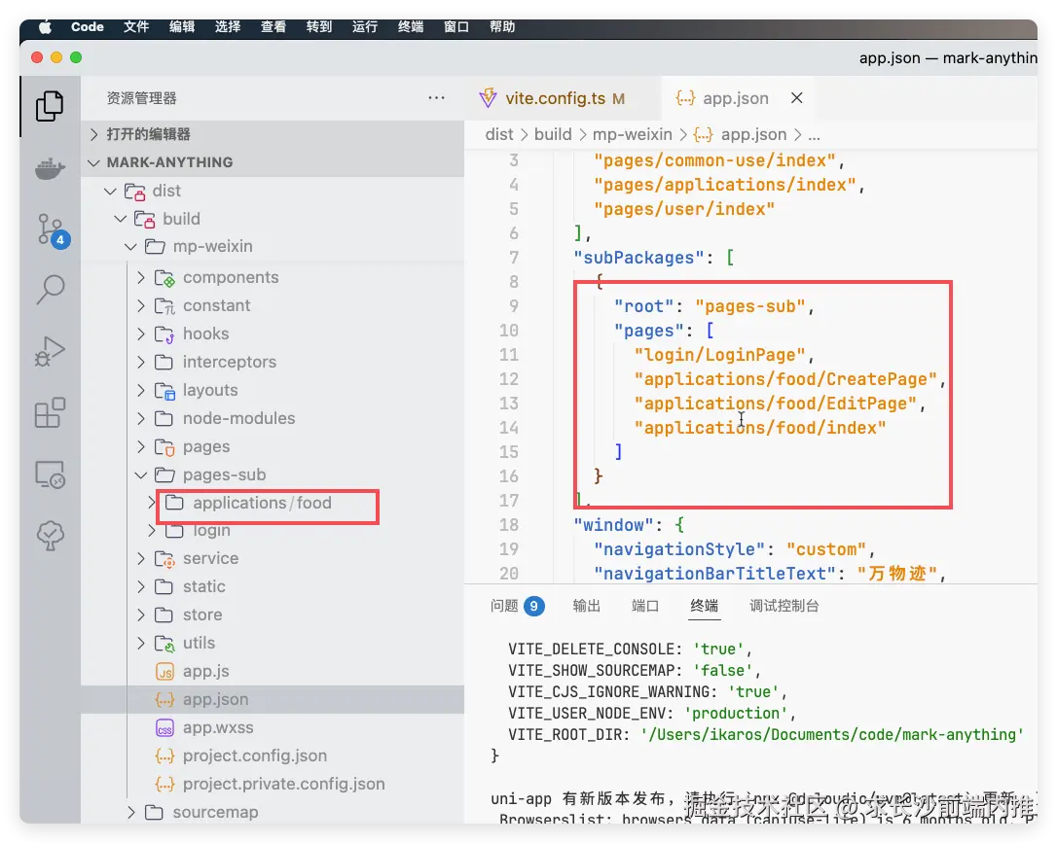Select the login folder under pages-sub

(x=273, y=531)
